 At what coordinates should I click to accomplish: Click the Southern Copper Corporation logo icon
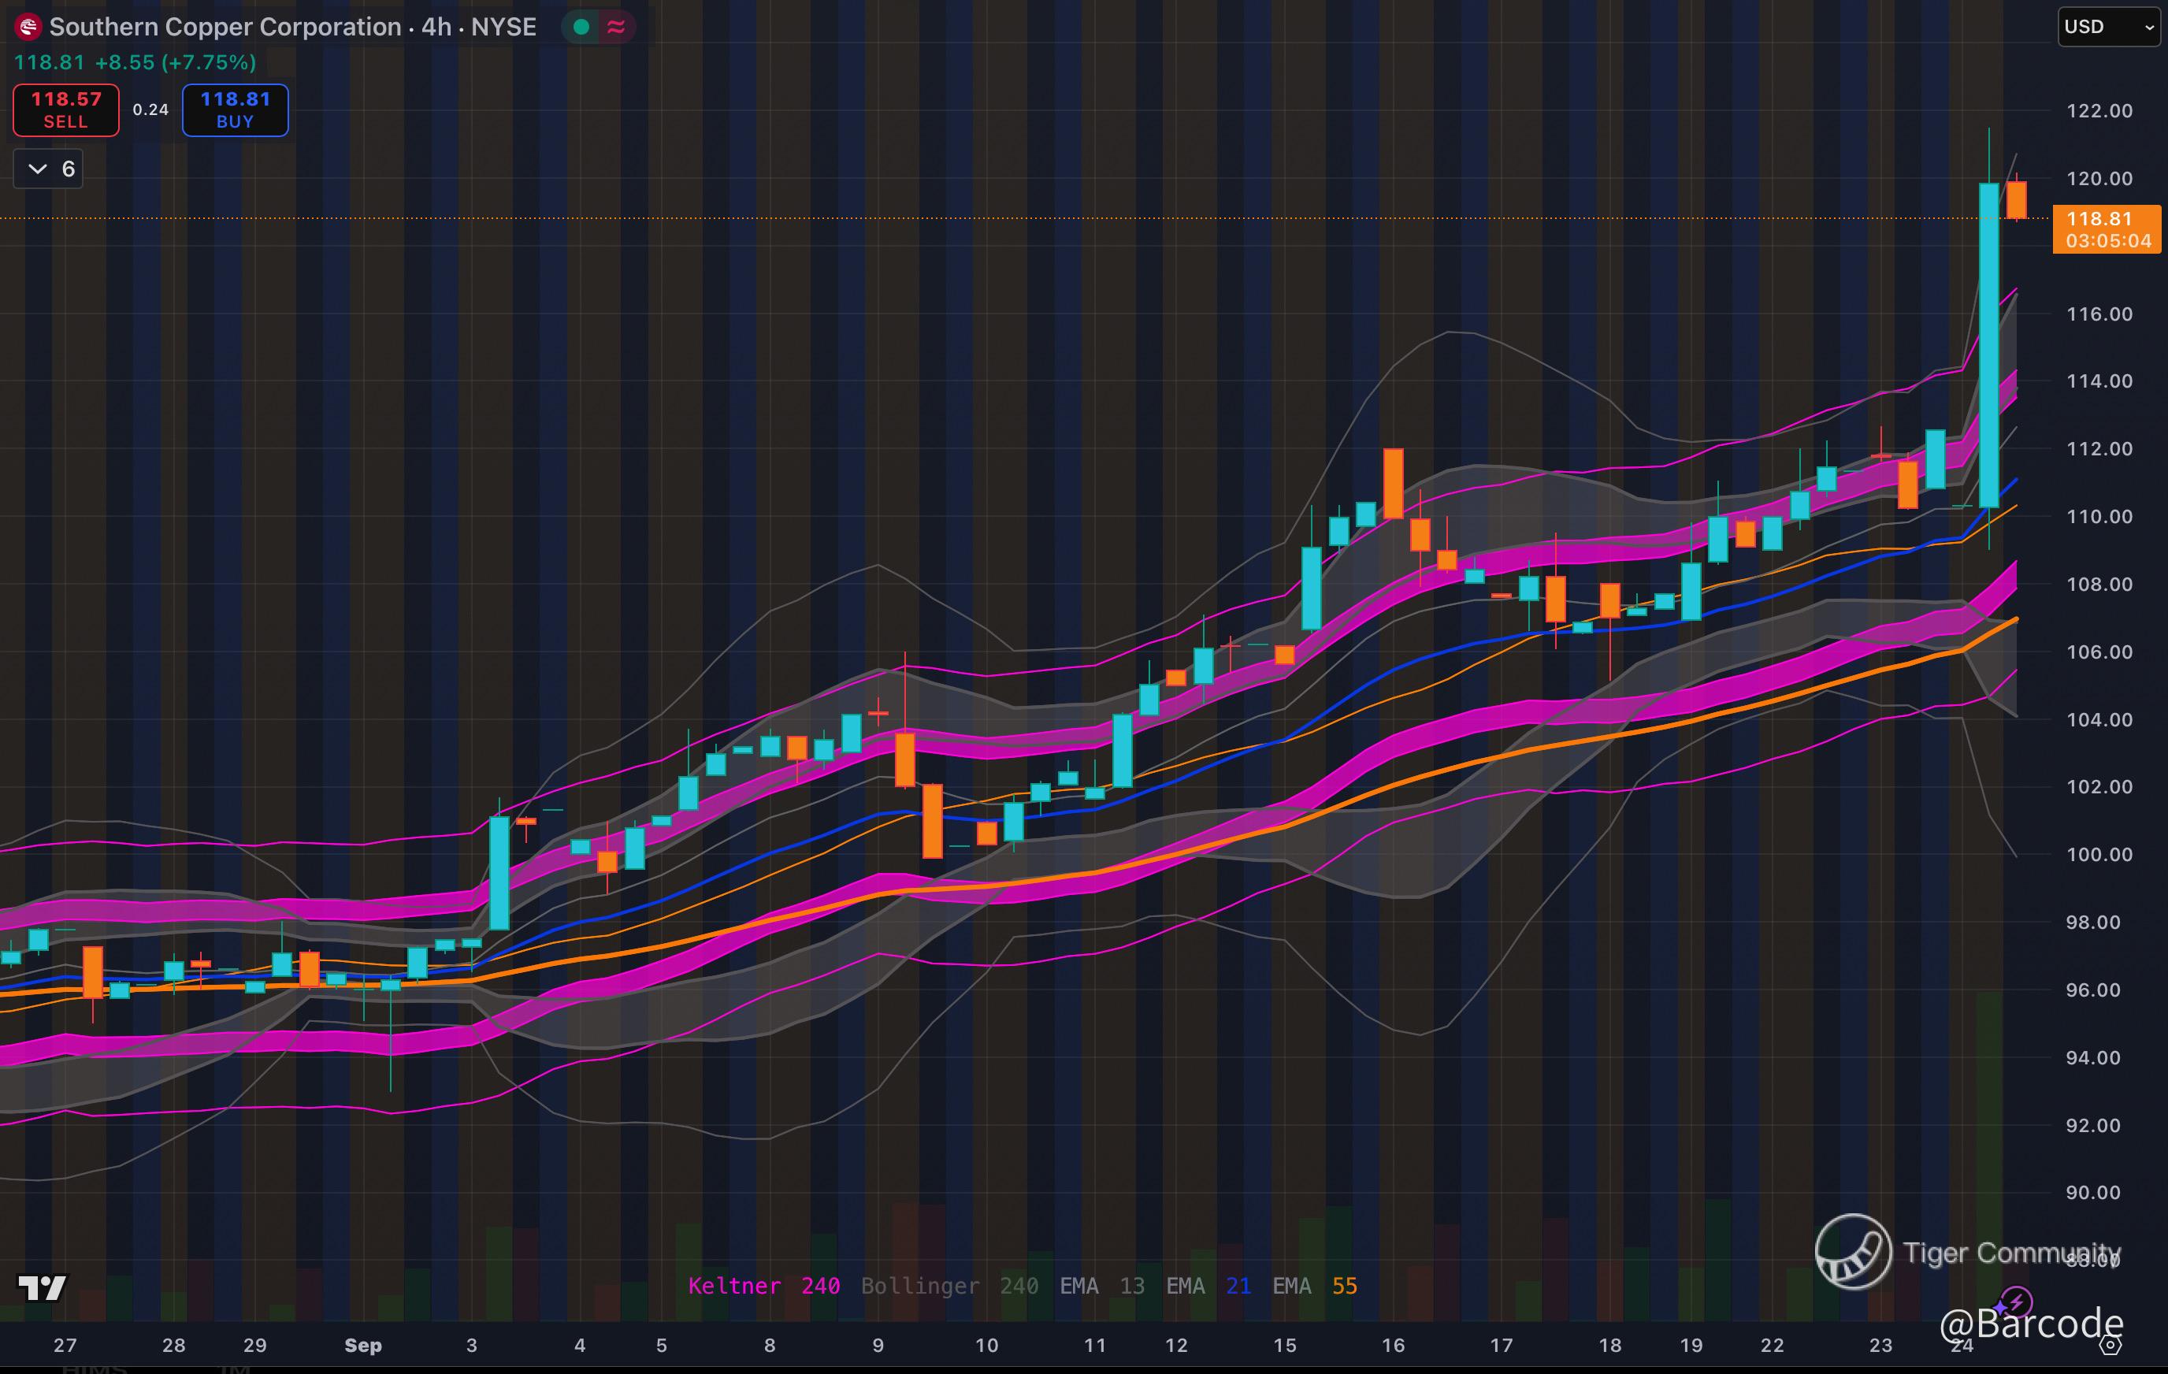[x=28, y=27]
